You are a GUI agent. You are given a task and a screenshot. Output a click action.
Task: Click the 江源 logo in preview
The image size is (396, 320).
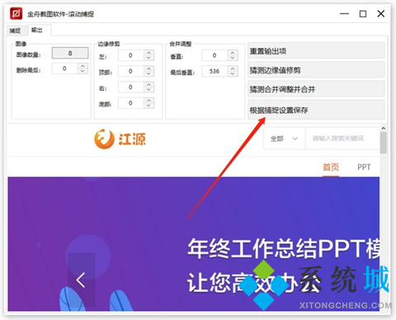(120, 139)
